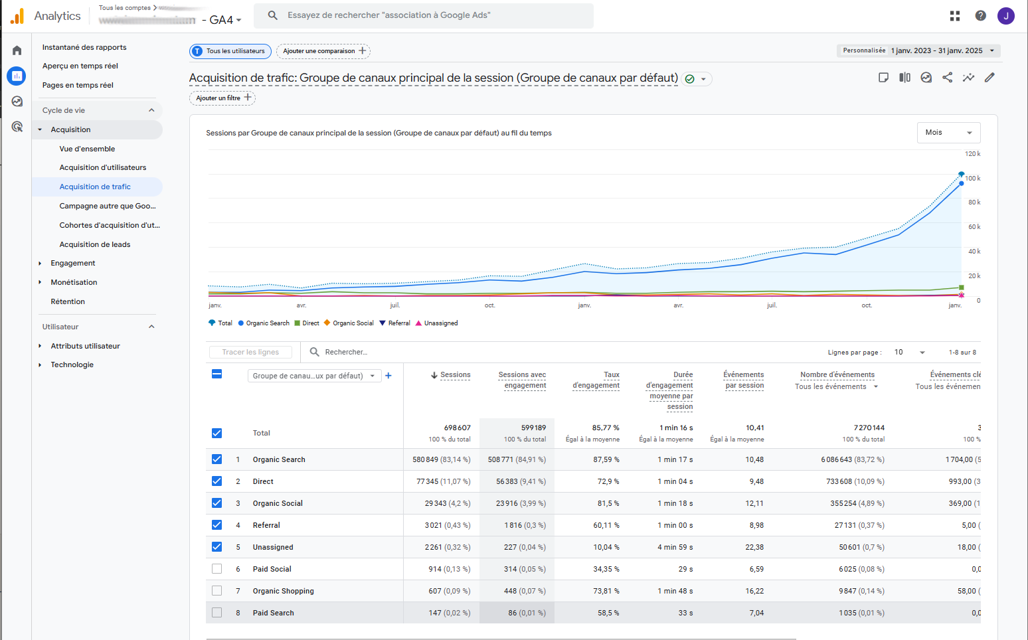Viewport: 1028px width, 640px height.
Task: Click the compare data columns icon
Action: point(904,78)
